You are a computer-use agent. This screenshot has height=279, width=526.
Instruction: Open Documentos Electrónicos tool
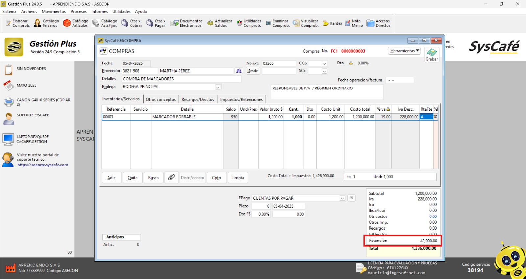(x=186, y=23)
